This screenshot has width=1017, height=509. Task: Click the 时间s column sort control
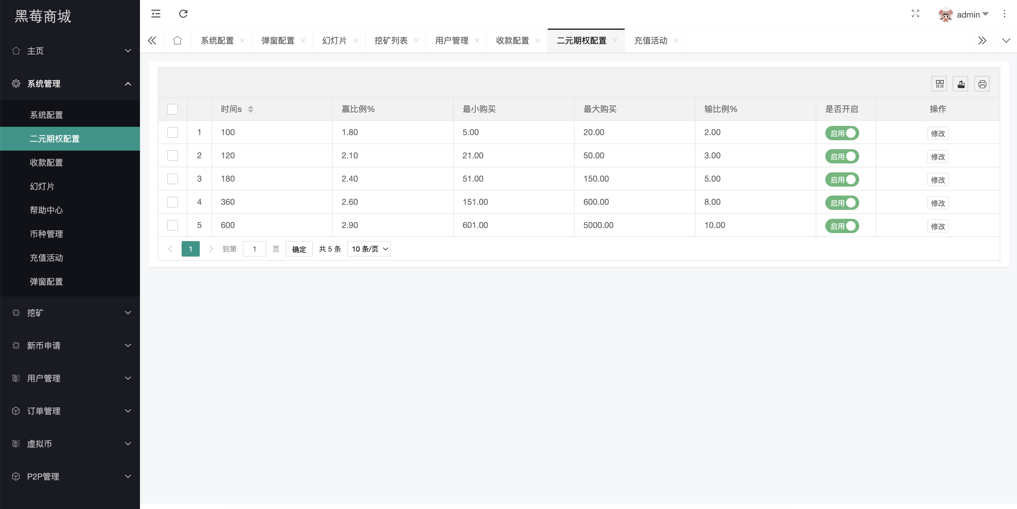[x=250, y=109]
